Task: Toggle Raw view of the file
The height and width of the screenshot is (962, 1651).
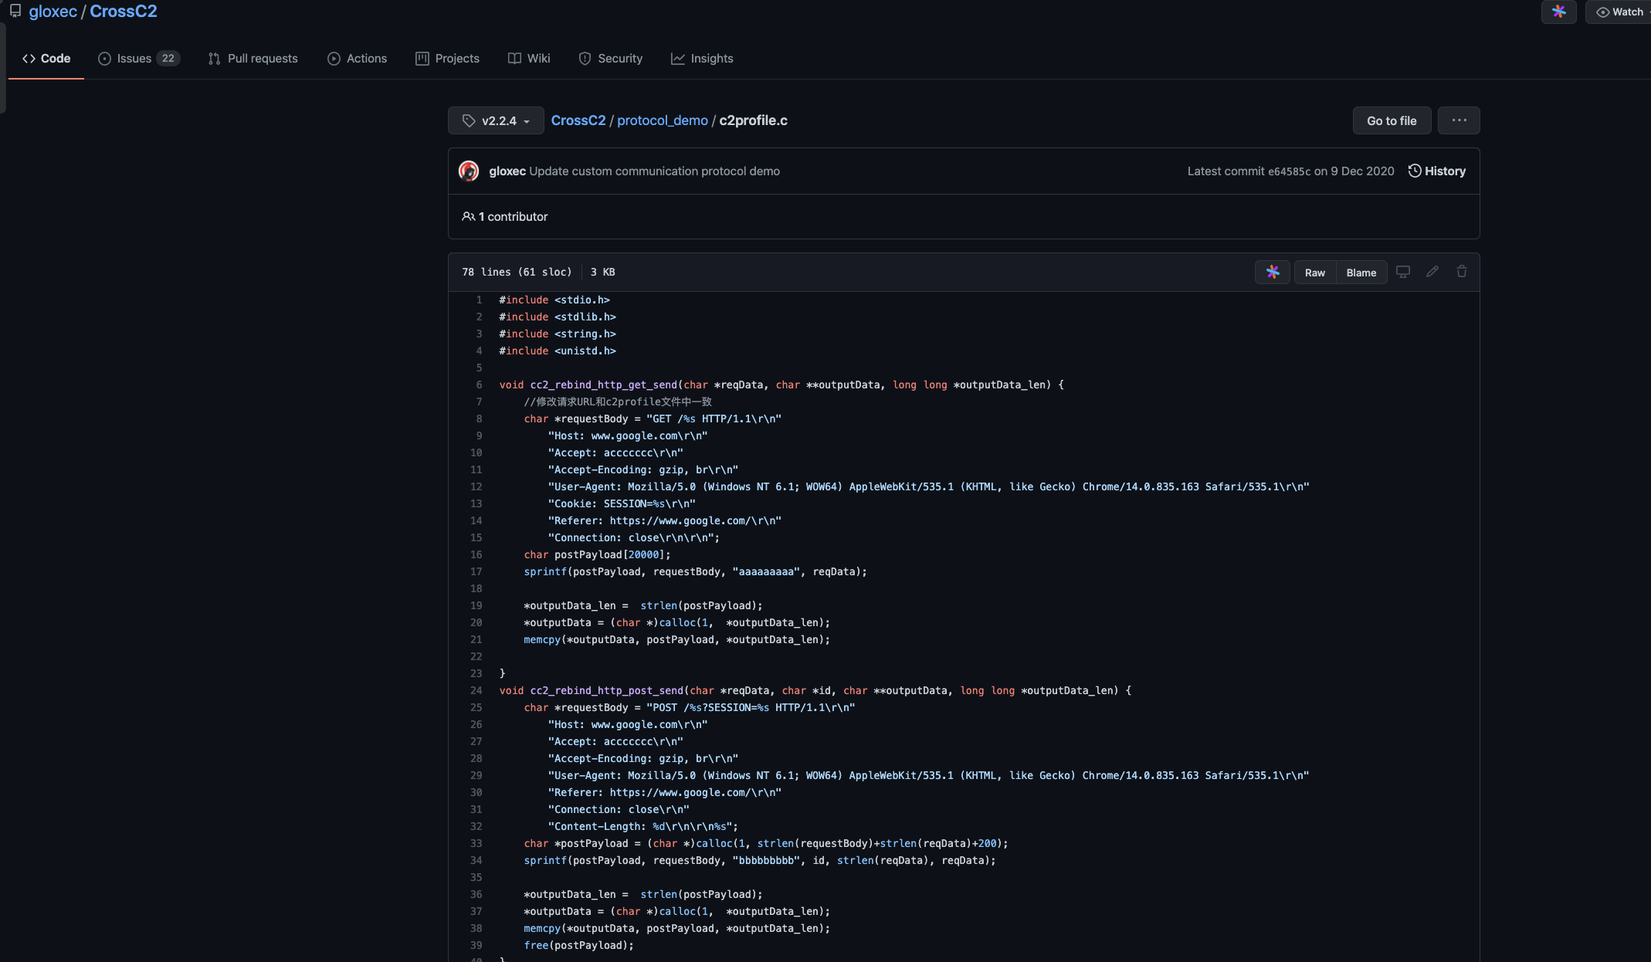Action: 1315,273
